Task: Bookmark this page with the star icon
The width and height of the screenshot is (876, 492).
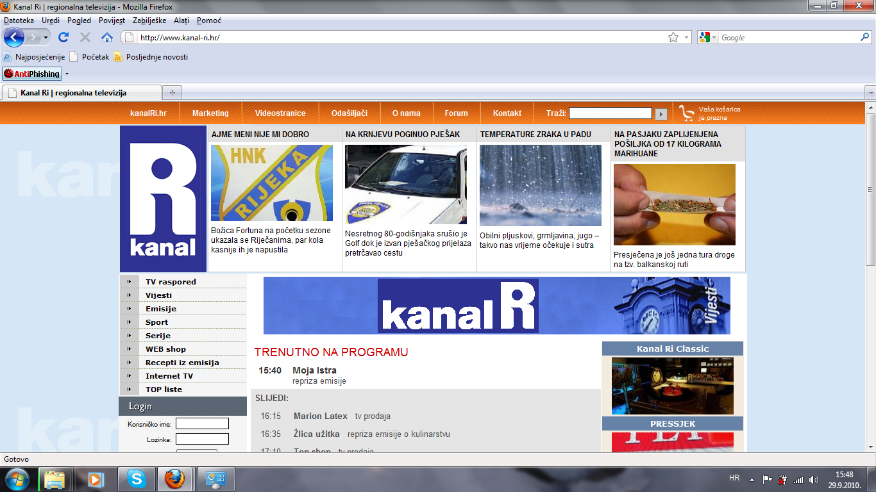Action: (x=673, y=38)
